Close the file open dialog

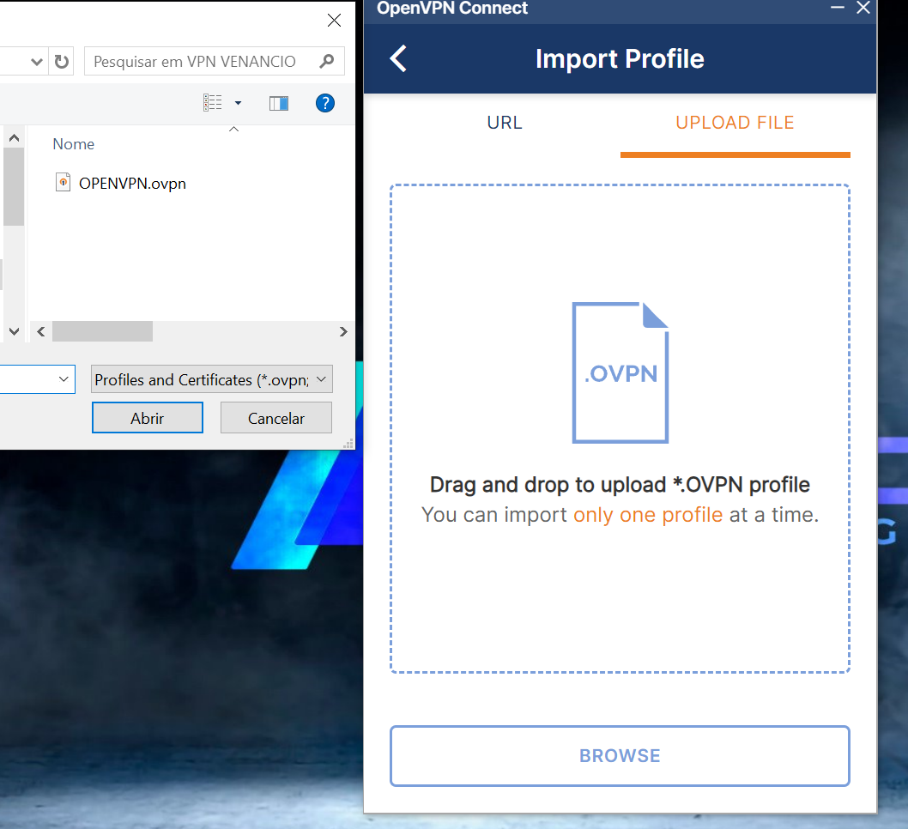334,21
